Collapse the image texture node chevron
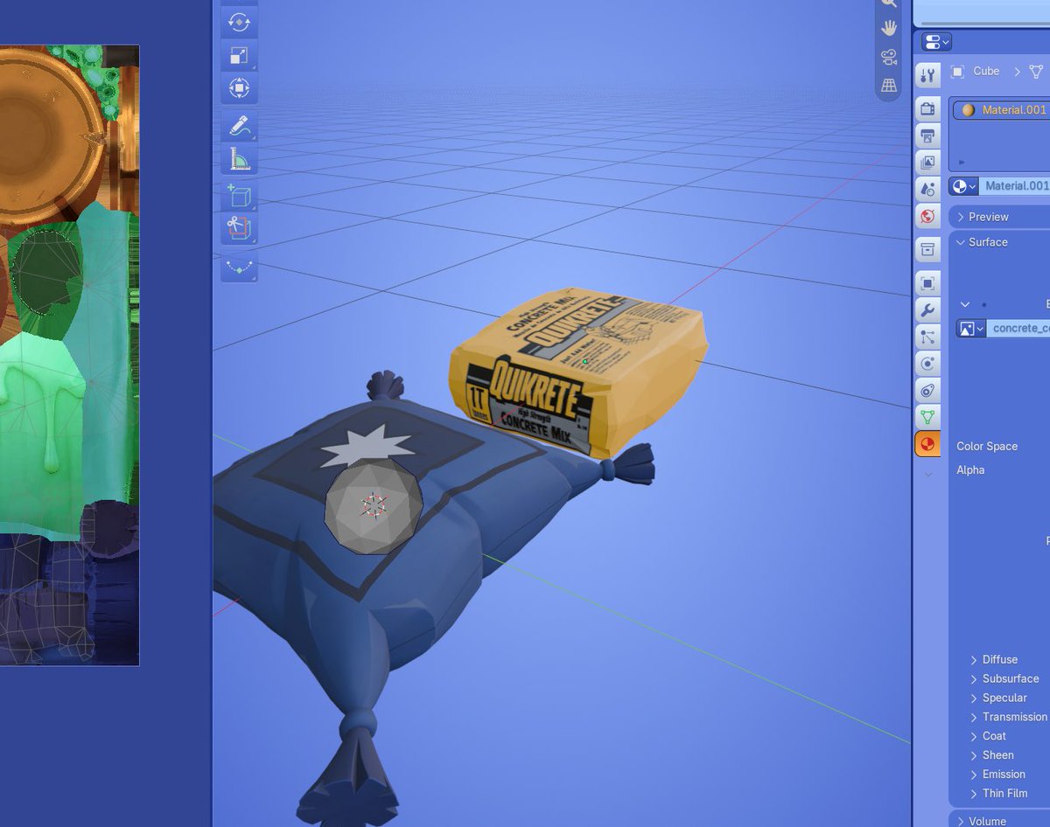This screenshot has height=827, width=1050. point(965,304)
